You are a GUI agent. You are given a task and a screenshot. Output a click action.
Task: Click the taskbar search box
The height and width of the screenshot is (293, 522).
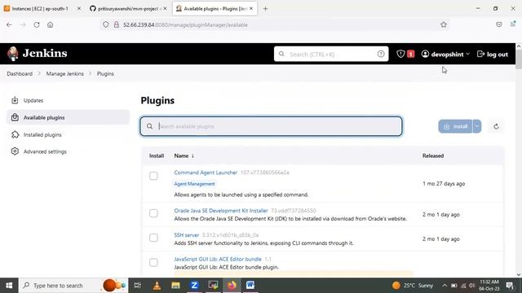[73, 286]
